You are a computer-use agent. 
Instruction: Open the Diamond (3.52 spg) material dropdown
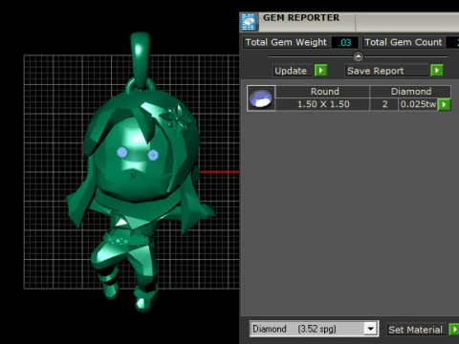coord(370,329)
